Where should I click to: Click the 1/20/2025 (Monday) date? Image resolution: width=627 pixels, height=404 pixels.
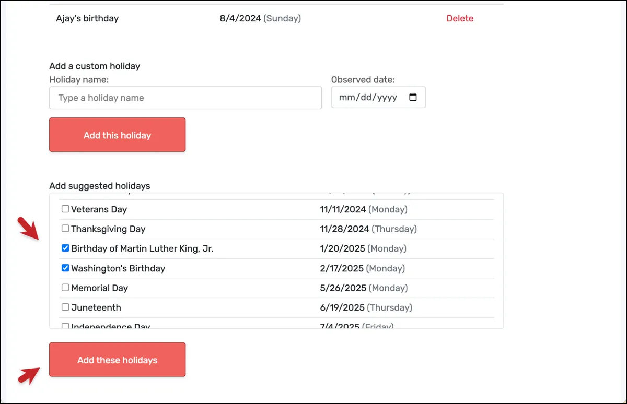[363, 248]
